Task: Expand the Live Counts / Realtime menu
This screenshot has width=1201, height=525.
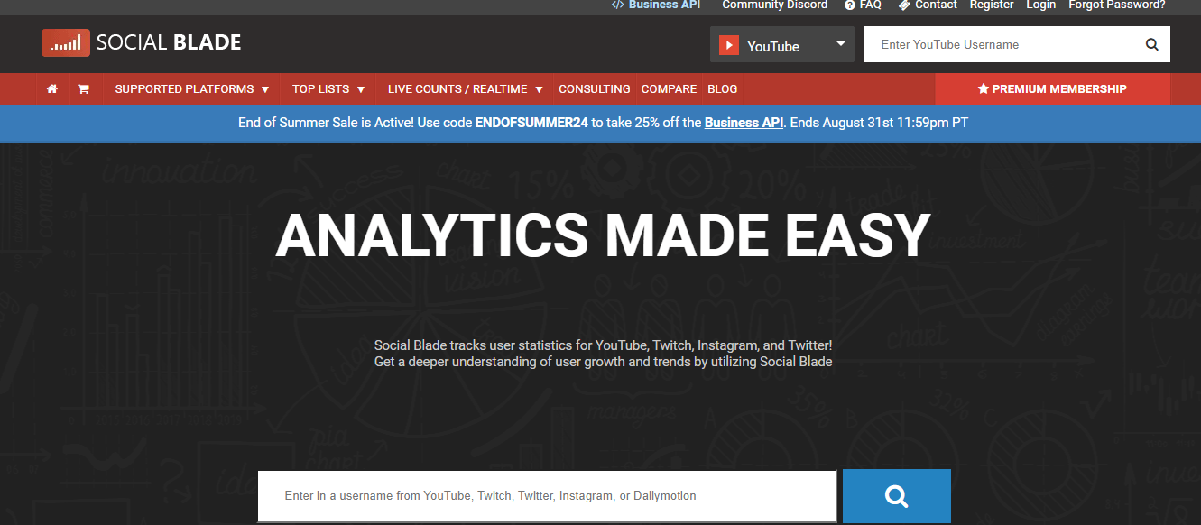Action: point(466,89)
